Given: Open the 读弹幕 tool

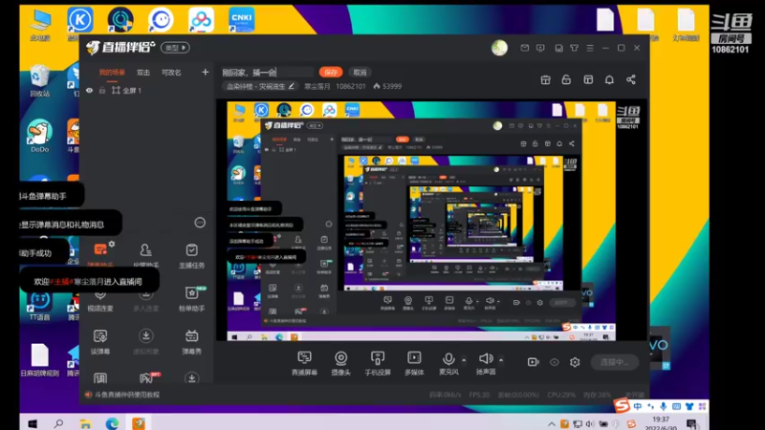Looking at the screenshot, I should click(x=100, y=341).
